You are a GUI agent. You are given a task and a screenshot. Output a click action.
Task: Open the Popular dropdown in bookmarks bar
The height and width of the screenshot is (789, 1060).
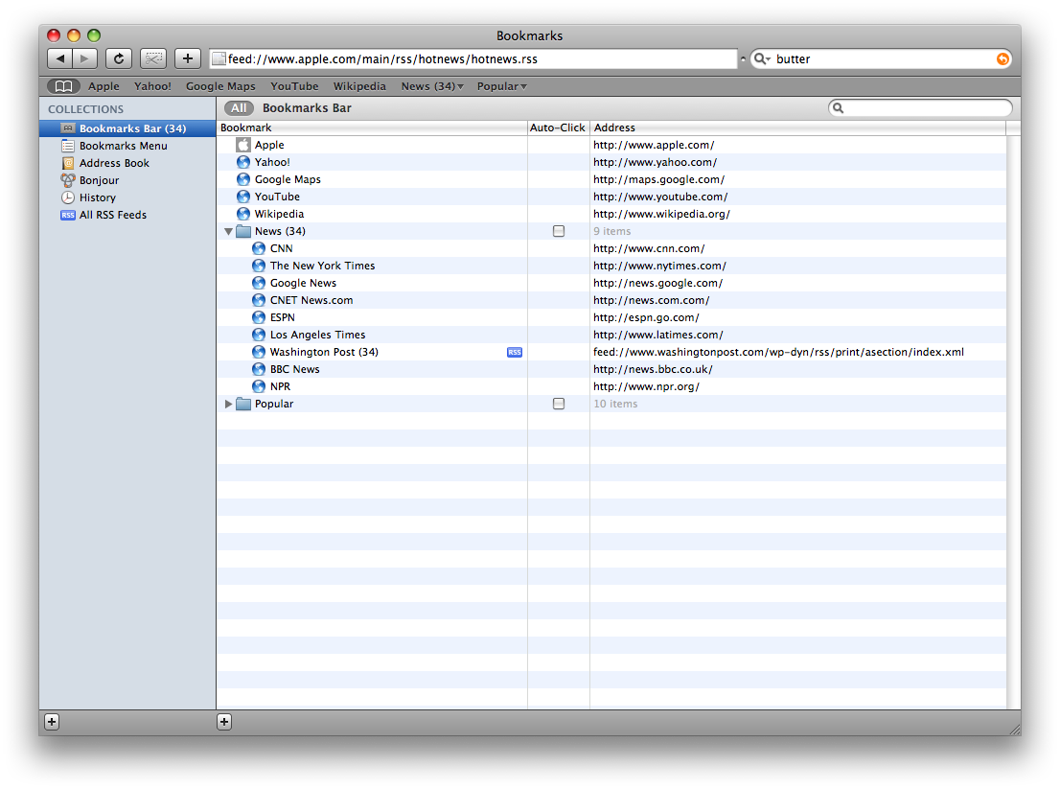click(501, 86)
